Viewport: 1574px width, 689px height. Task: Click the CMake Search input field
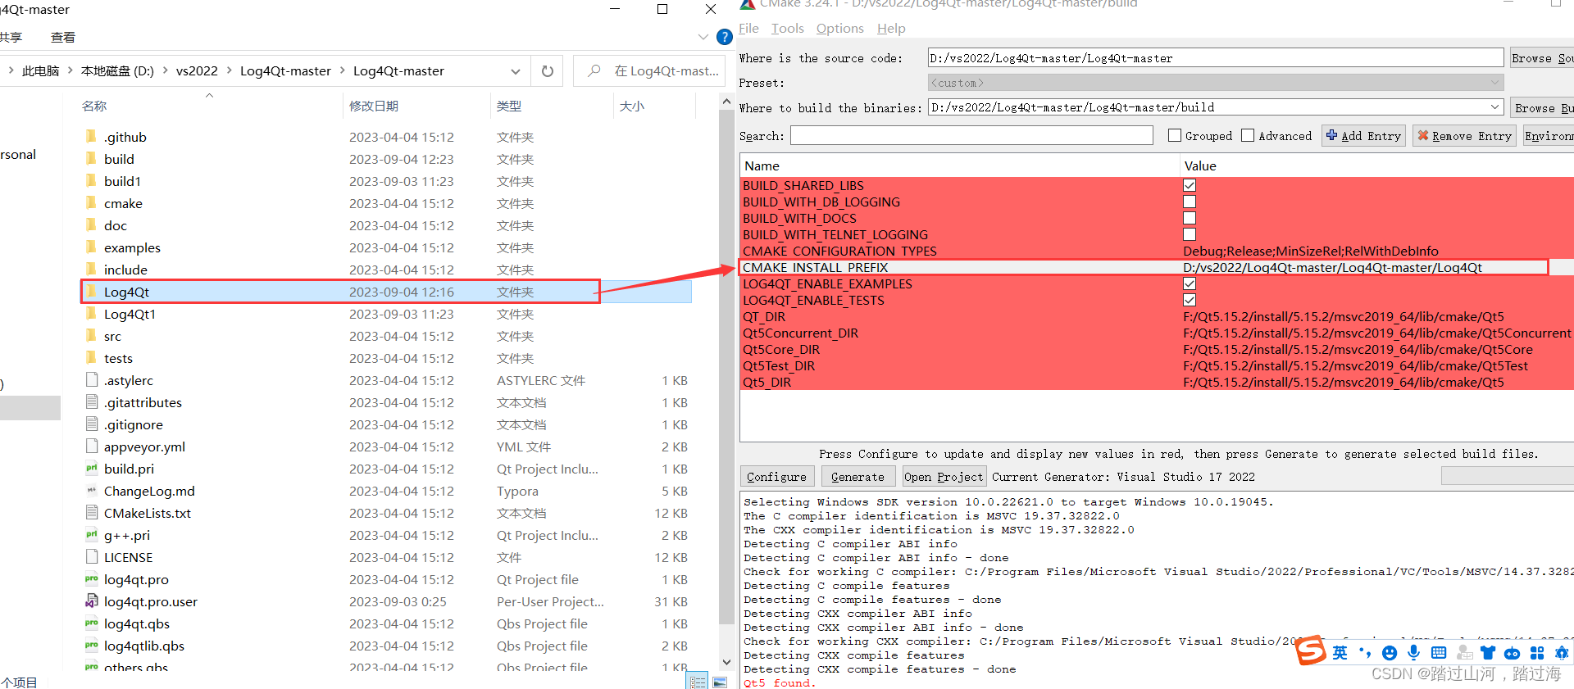[971, 135]
